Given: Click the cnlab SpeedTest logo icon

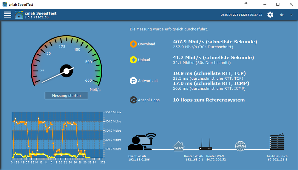Looking at the screenshot, I should pyautogui.click(x=19, y=15).
